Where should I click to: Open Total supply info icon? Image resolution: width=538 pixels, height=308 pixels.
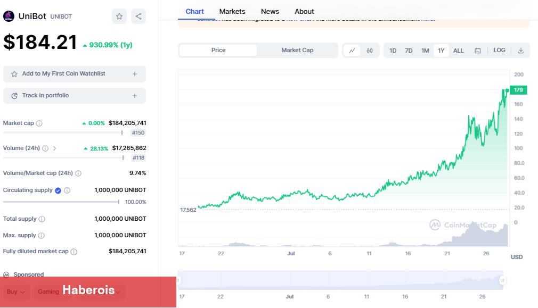(x=42, y=219)
